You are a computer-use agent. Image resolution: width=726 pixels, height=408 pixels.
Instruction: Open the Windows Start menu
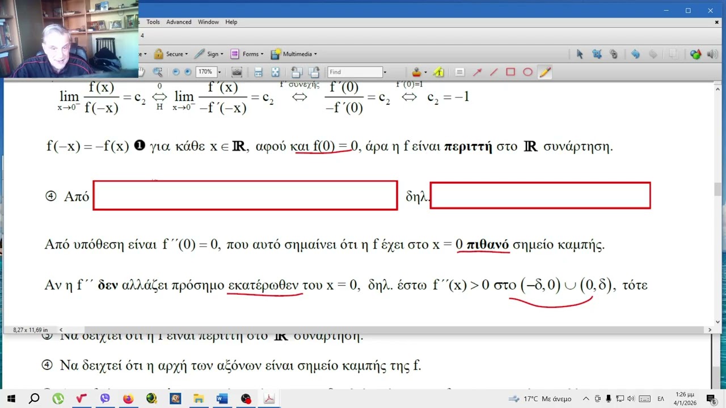pos(11,399)
